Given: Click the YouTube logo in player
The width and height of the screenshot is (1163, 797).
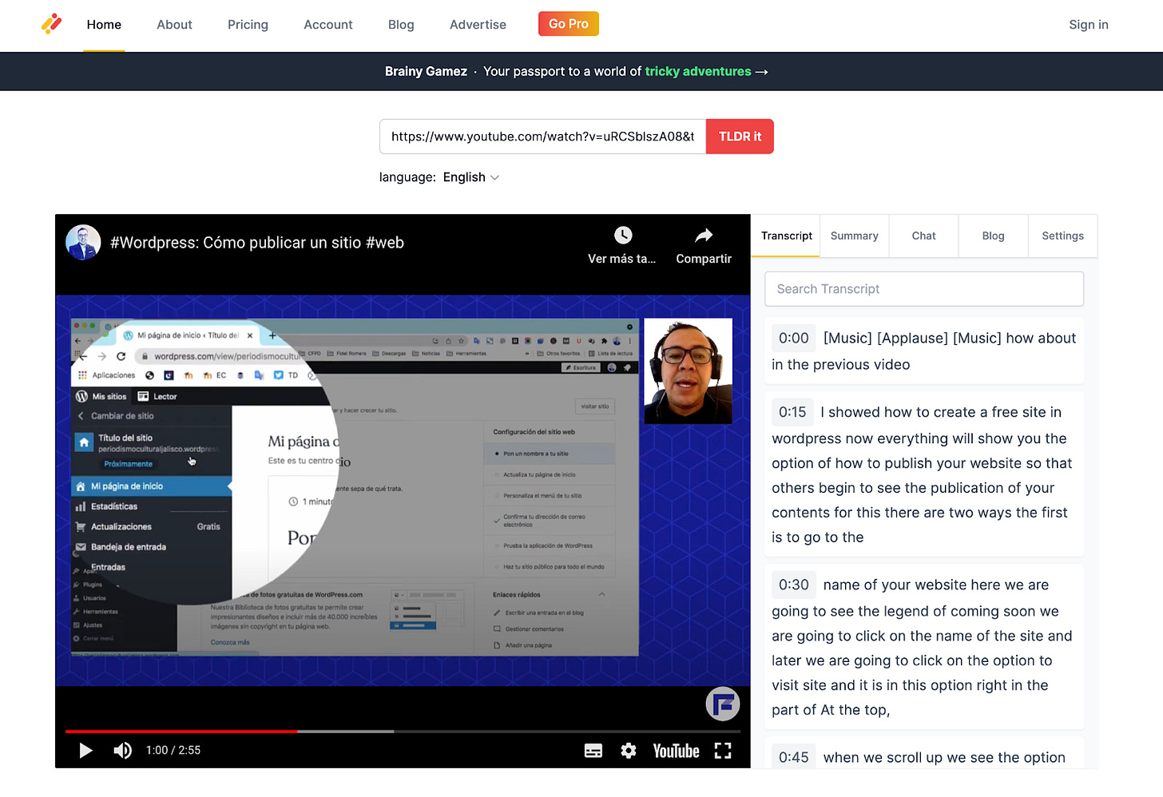Looking at the screenshot, I should coord(676,751).
